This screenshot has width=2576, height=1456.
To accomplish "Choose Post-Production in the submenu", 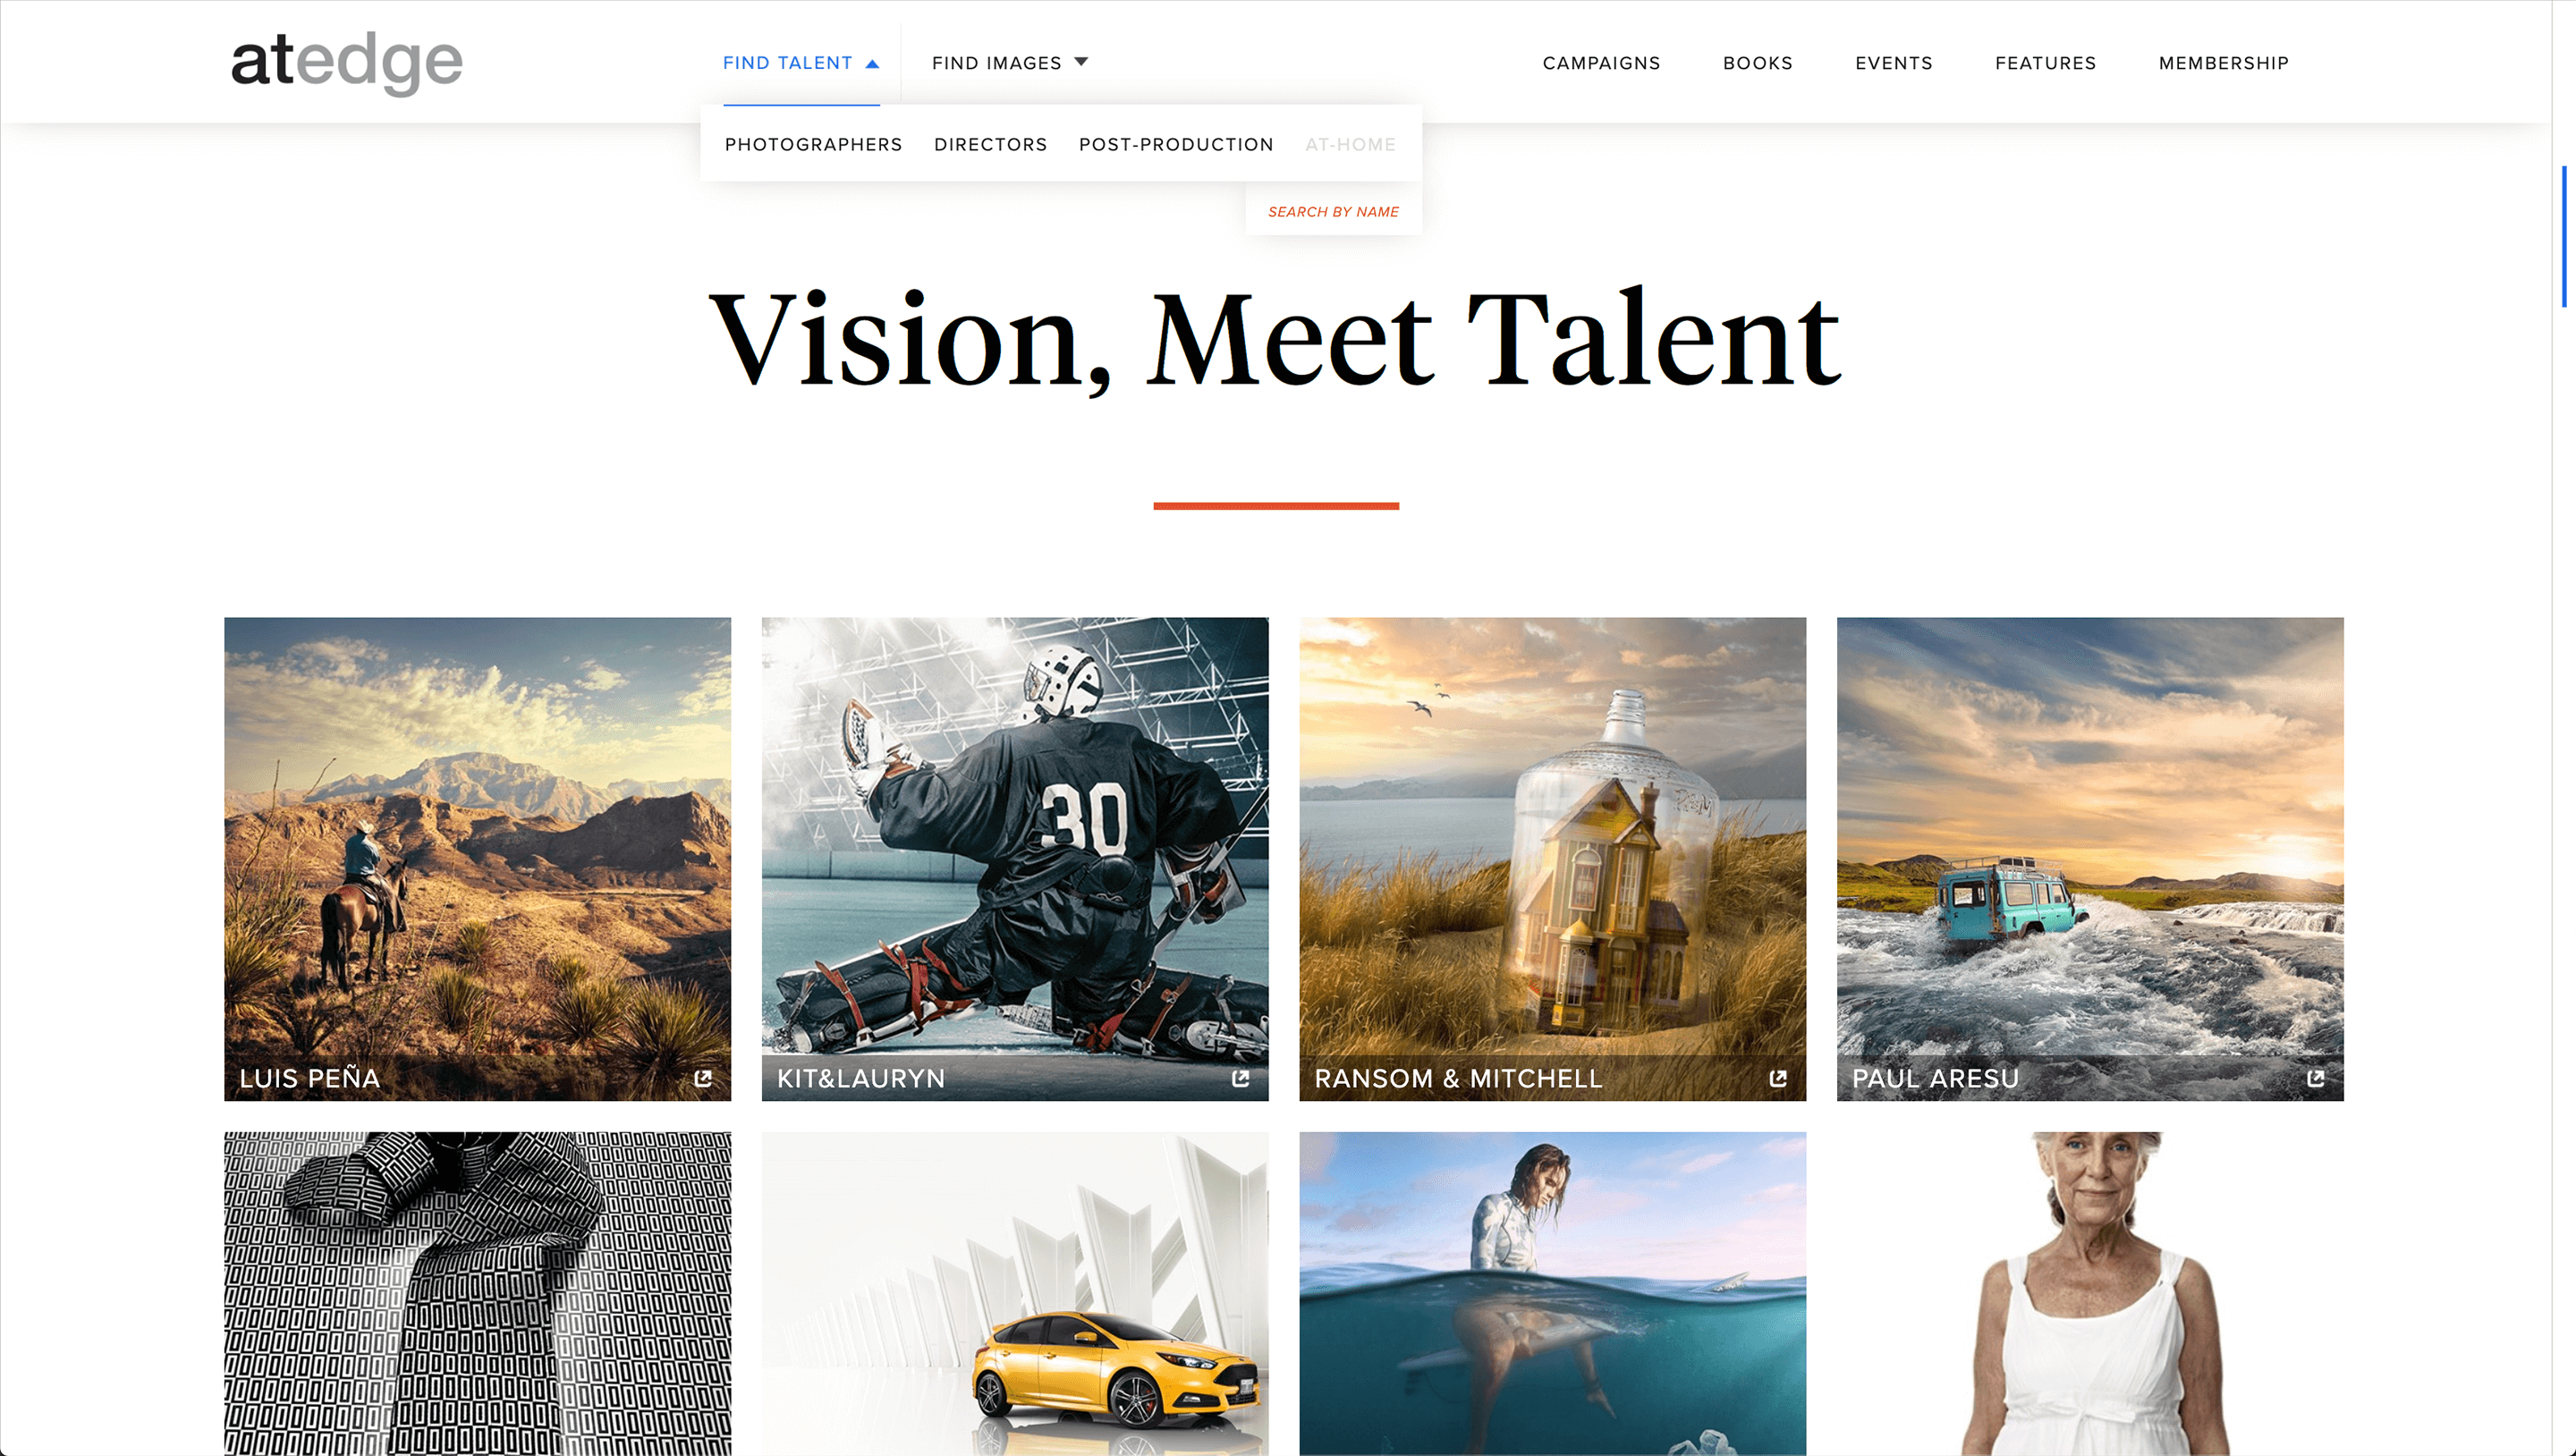I will [x=1176, y=144].
